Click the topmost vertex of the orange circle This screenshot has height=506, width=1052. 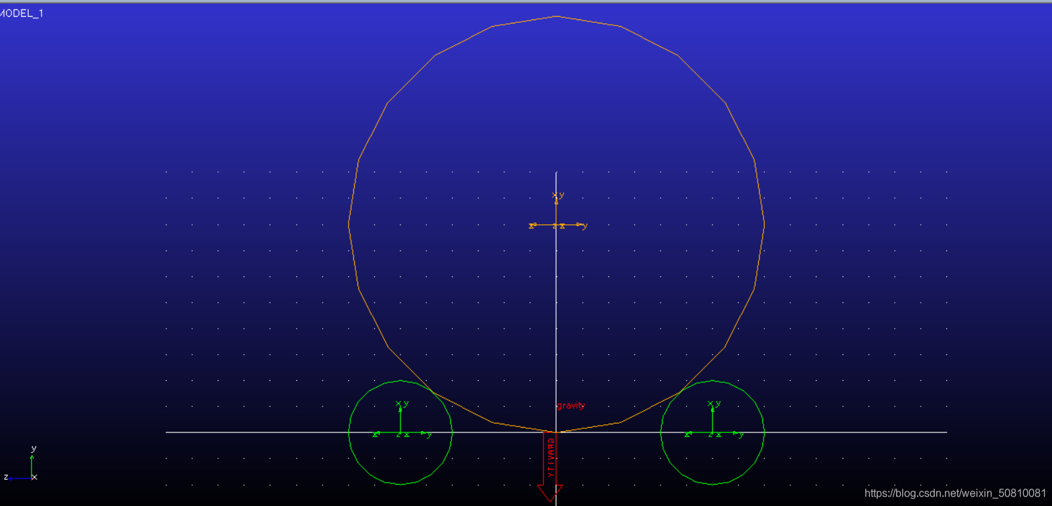(557, 16)
